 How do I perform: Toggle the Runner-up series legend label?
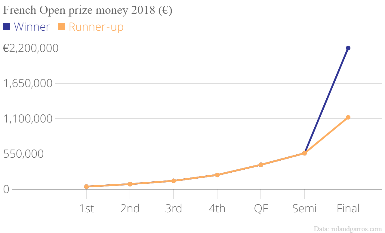tap(96, 27)
